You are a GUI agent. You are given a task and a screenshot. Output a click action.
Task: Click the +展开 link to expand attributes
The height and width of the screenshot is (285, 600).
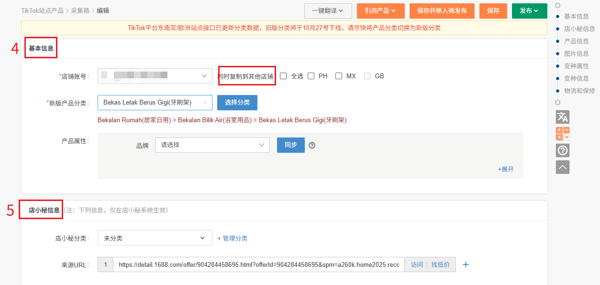pos(506,169)
